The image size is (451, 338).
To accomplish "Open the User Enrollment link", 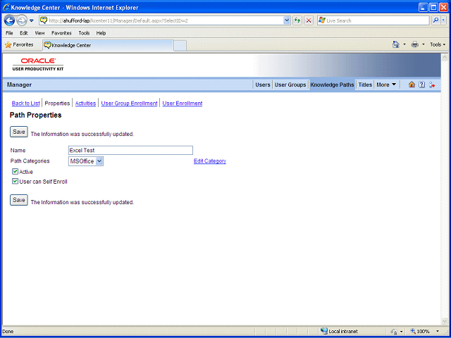I will tap(183, 104).
